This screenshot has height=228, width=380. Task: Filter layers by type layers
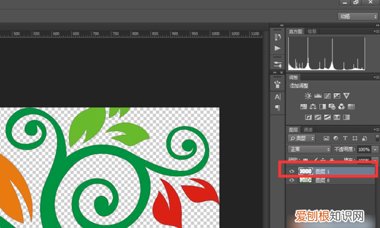pyautogui.click(x=345, y=138)
